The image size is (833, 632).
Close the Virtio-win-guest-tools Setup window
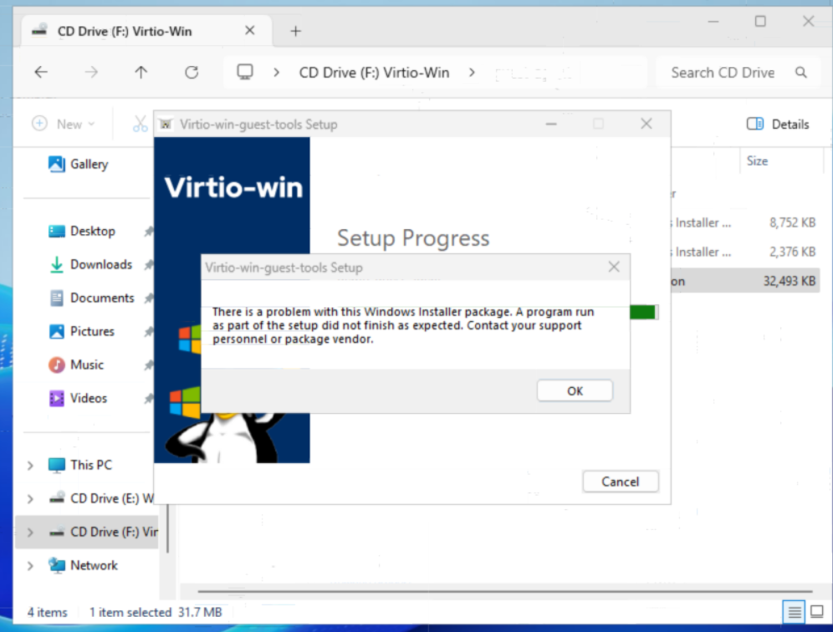coord(646,124)
